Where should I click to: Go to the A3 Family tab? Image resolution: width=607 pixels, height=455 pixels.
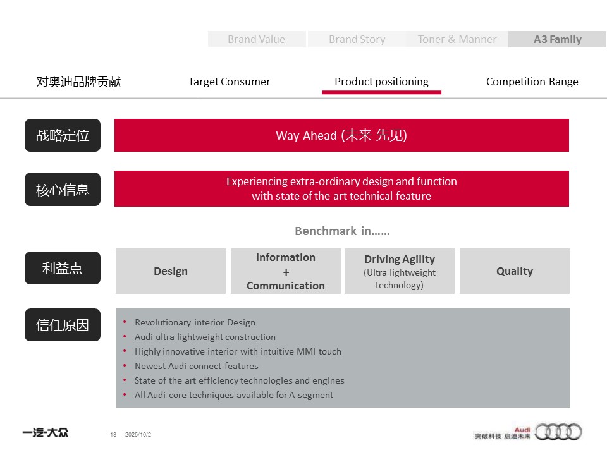click(557, 39)
